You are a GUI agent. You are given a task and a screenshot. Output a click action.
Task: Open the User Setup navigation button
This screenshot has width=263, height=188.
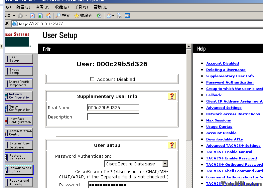[19, 59]
